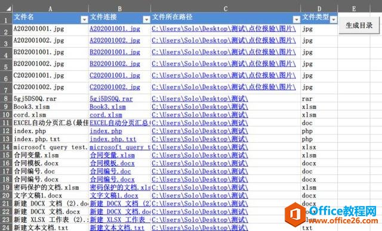Screen dimensions: 382x231
Task: Open the path link in row 12
Action: point(200,131)
